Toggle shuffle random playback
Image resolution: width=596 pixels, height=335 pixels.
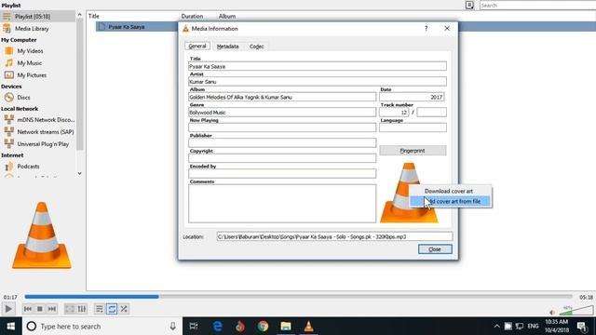click(x=124, y=309)
